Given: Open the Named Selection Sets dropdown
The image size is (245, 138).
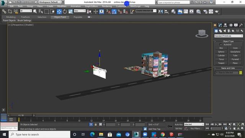Looking at the screenshot, I should (x=146, y=11).
